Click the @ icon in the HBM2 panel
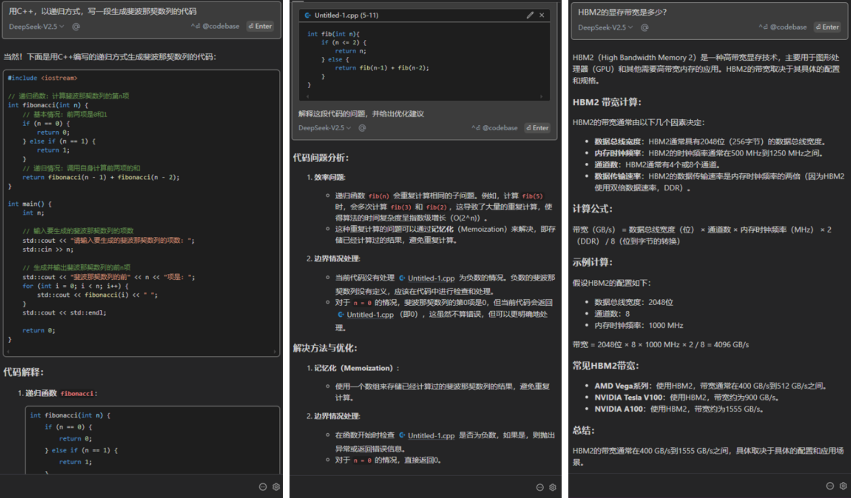 pyautogui.click(x=644, y=28)
